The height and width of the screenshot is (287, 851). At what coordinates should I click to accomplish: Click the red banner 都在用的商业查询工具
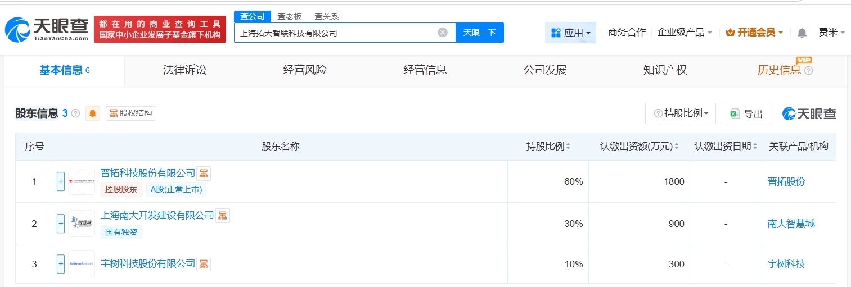[160, 29]
